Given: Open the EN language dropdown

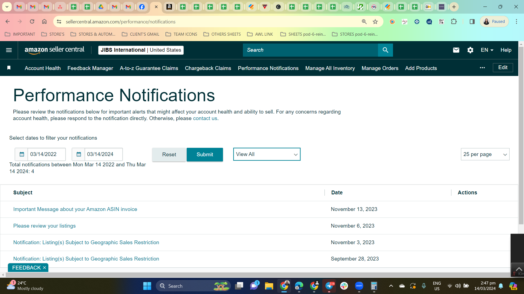Looking at the screenshot, I should [x=487, y=50].
